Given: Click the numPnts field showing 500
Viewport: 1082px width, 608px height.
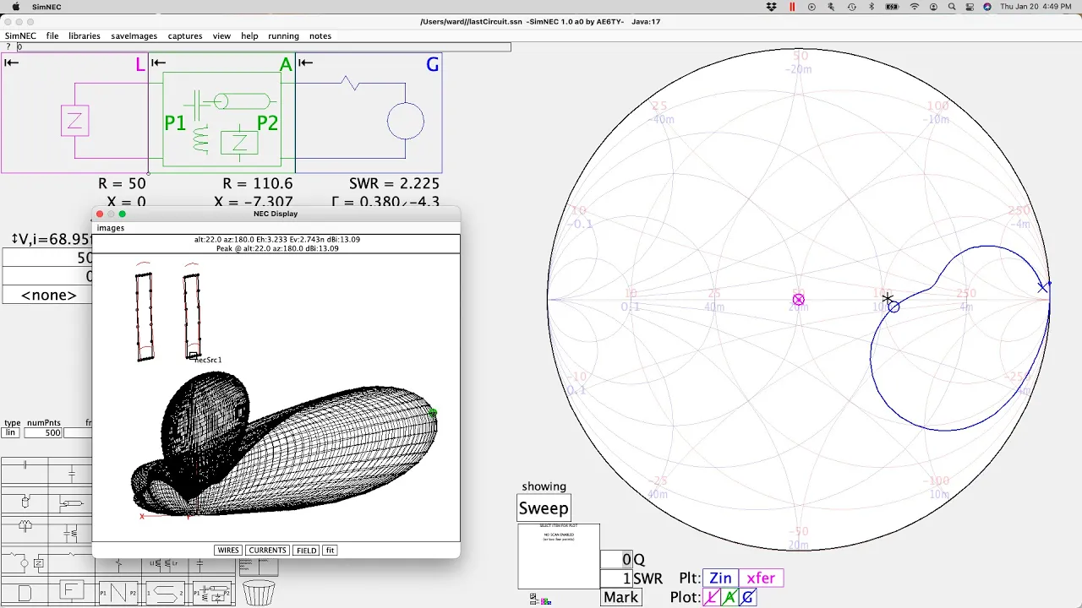Looking at the screenshot, I should coord(44,432).
